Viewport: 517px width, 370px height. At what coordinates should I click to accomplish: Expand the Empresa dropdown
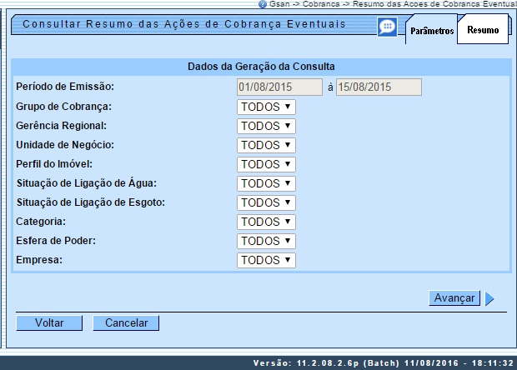(266, 260)
